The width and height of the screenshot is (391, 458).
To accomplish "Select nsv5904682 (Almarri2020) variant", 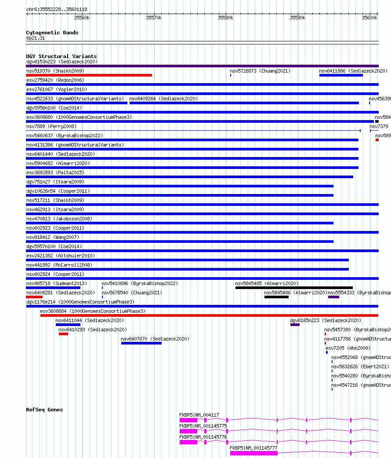I will tap(58, 163).
